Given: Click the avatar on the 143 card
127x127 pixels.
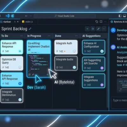Looking at the screenshot, I should [x=74, y=67].
